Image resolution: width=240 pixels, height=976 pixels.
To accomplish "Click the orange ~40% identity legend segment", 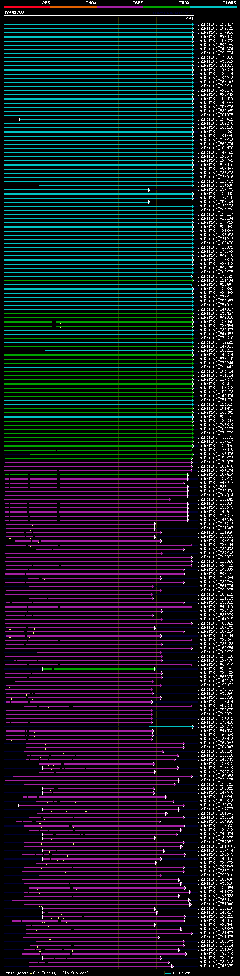I will click(x=73, y=7).
